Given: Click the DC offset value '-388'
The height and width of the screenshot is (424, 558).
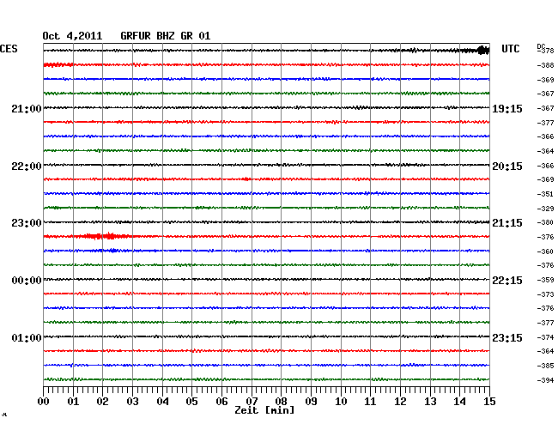Looking at the screenshot, I should [x=545, y=65].
